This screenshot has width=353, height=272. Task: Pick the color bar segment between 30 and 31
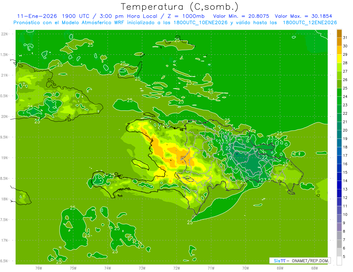coord(339,42)
